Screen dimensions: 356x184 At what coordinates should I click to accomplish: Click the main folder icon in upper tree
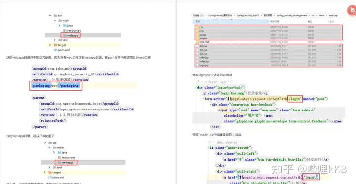[60, 20]
